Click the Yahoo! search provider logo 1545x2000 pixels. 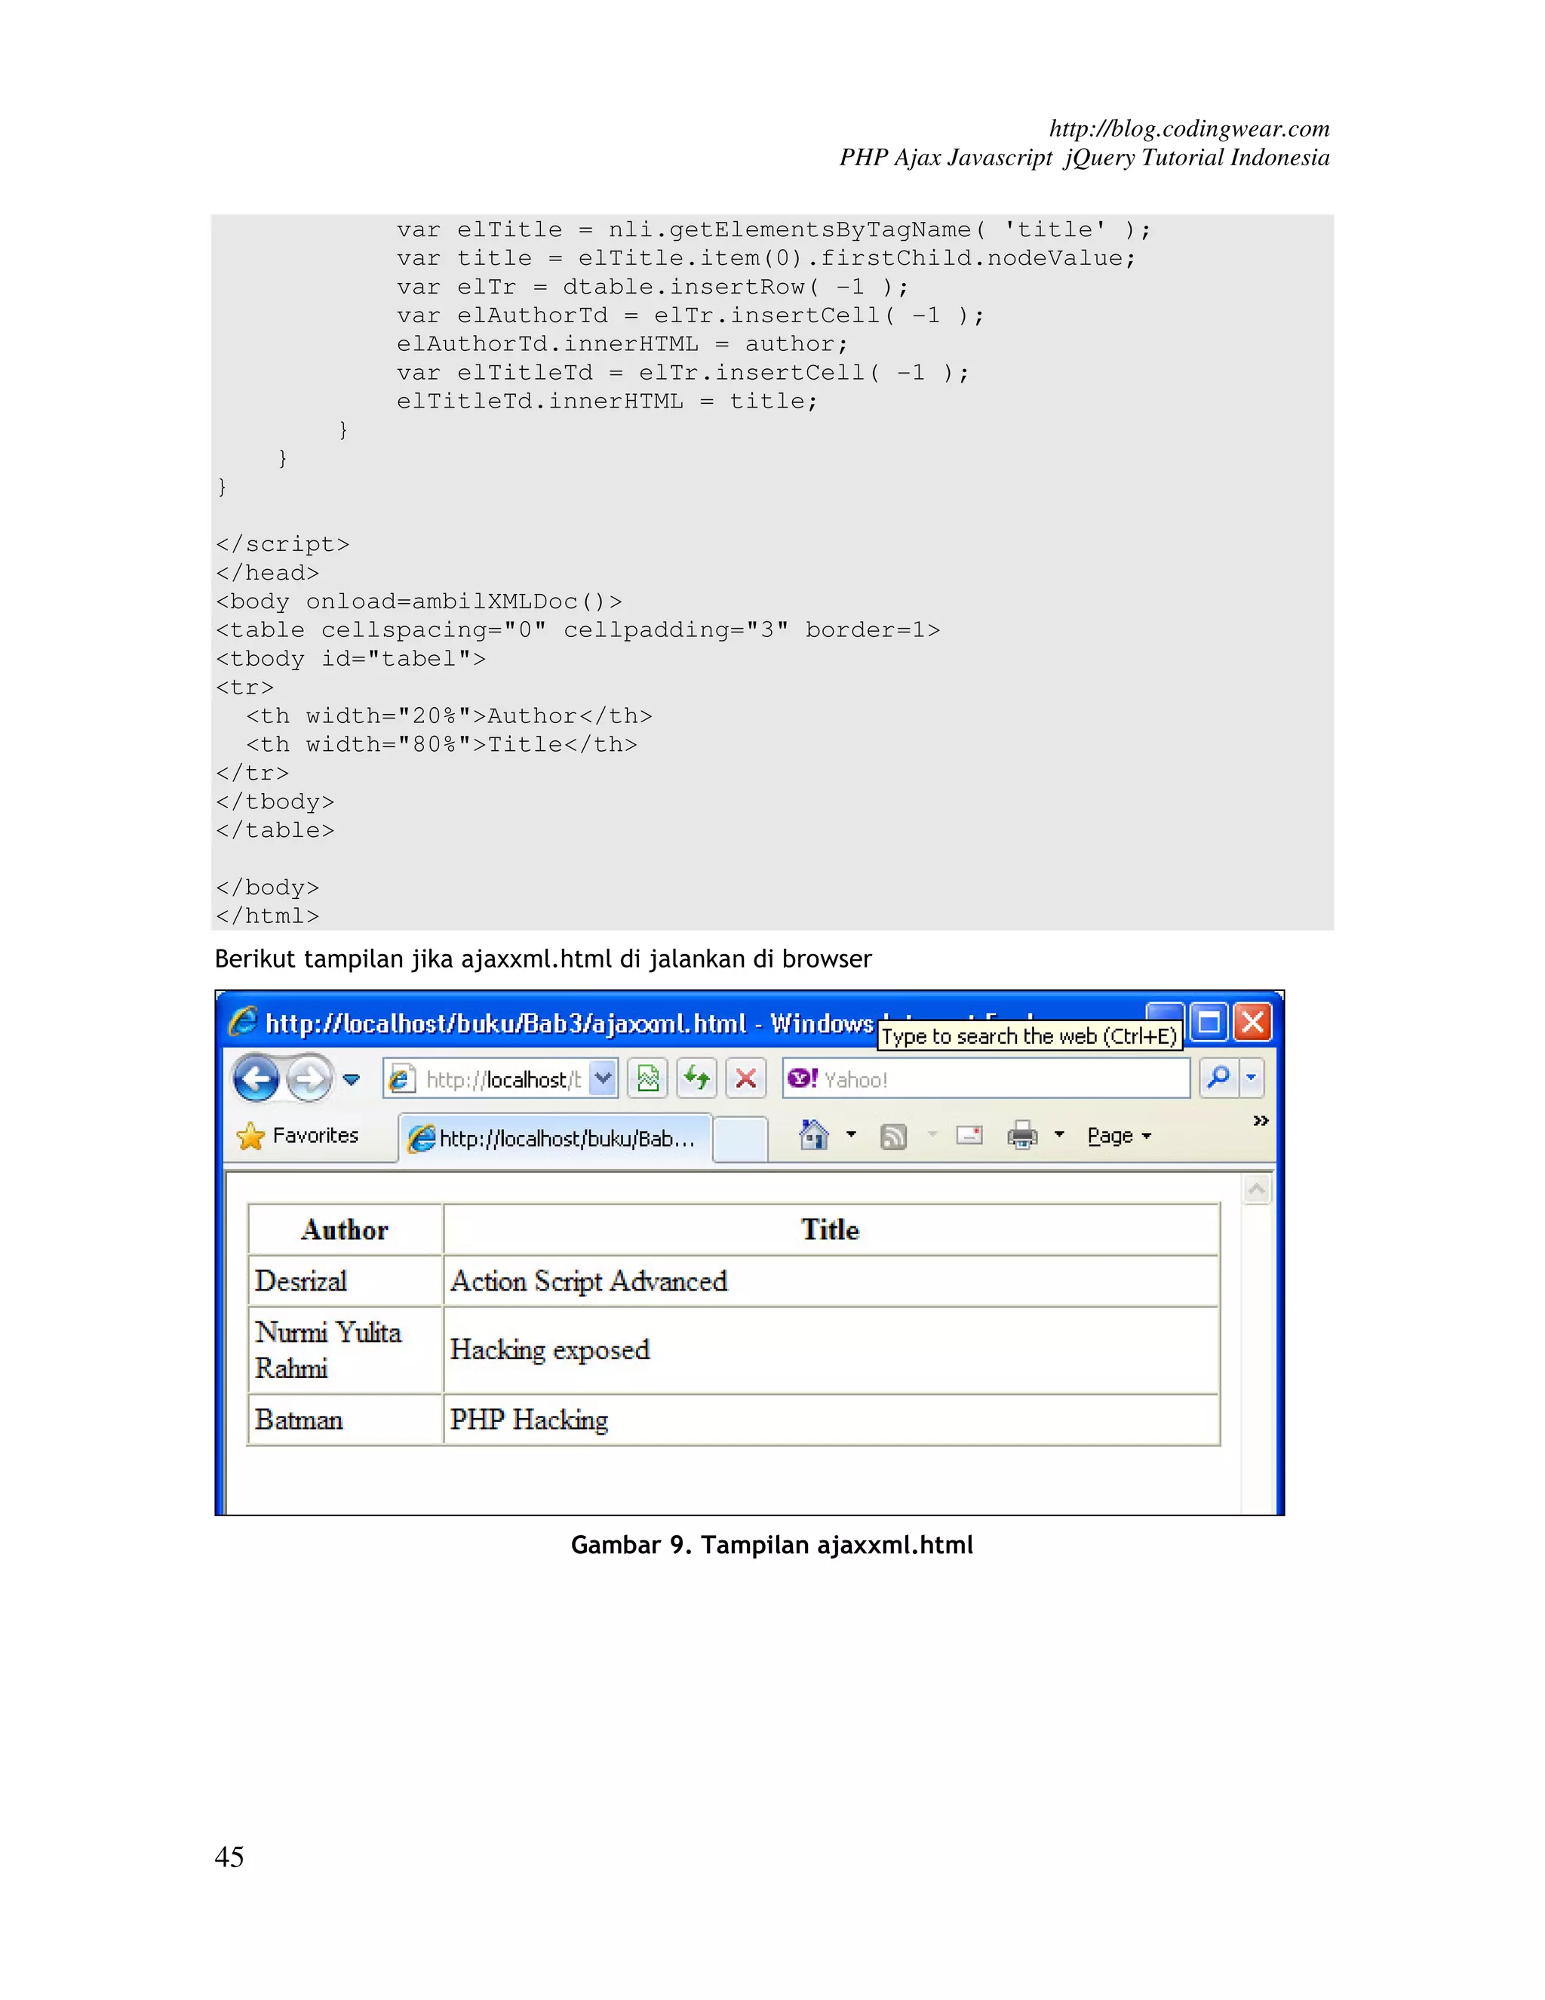point(802,1078)
